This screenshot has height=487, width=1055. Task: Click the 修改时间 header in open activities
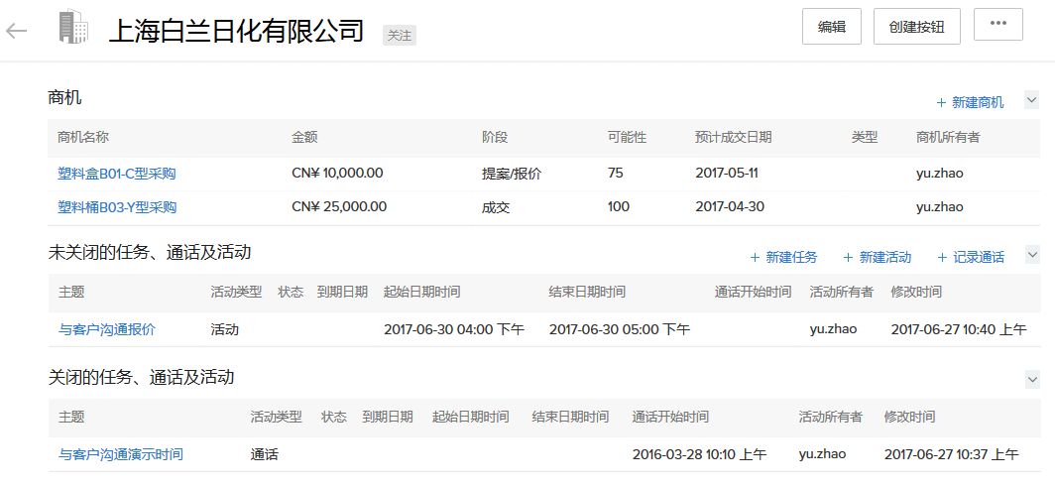tap(916, 293)
